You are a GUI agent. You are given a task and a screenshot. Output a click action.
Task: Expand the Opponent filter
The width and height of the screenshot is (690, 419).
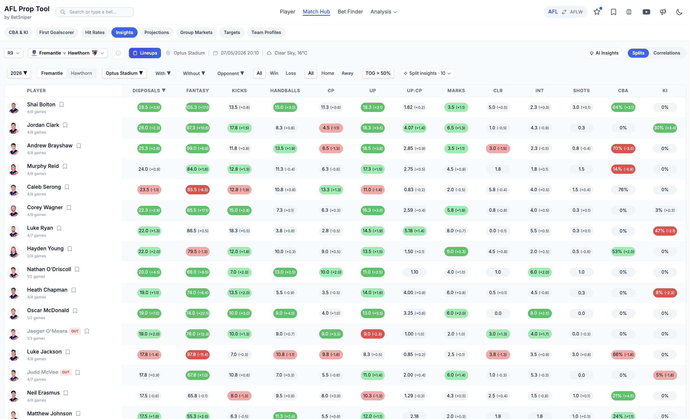[x=230, y=73]
